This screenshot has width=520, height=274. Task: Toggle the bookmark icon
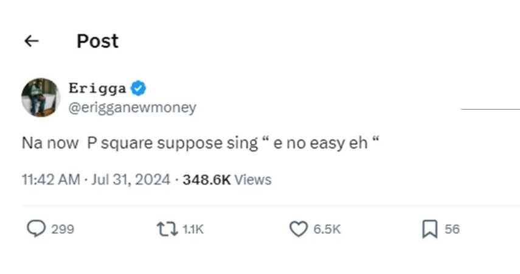pos(429,230)
